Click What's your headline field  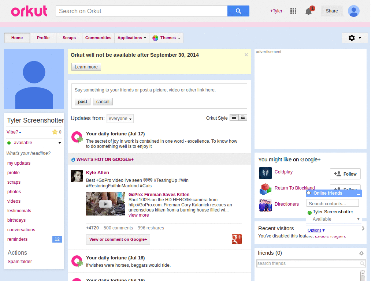(x=29, y=153)
